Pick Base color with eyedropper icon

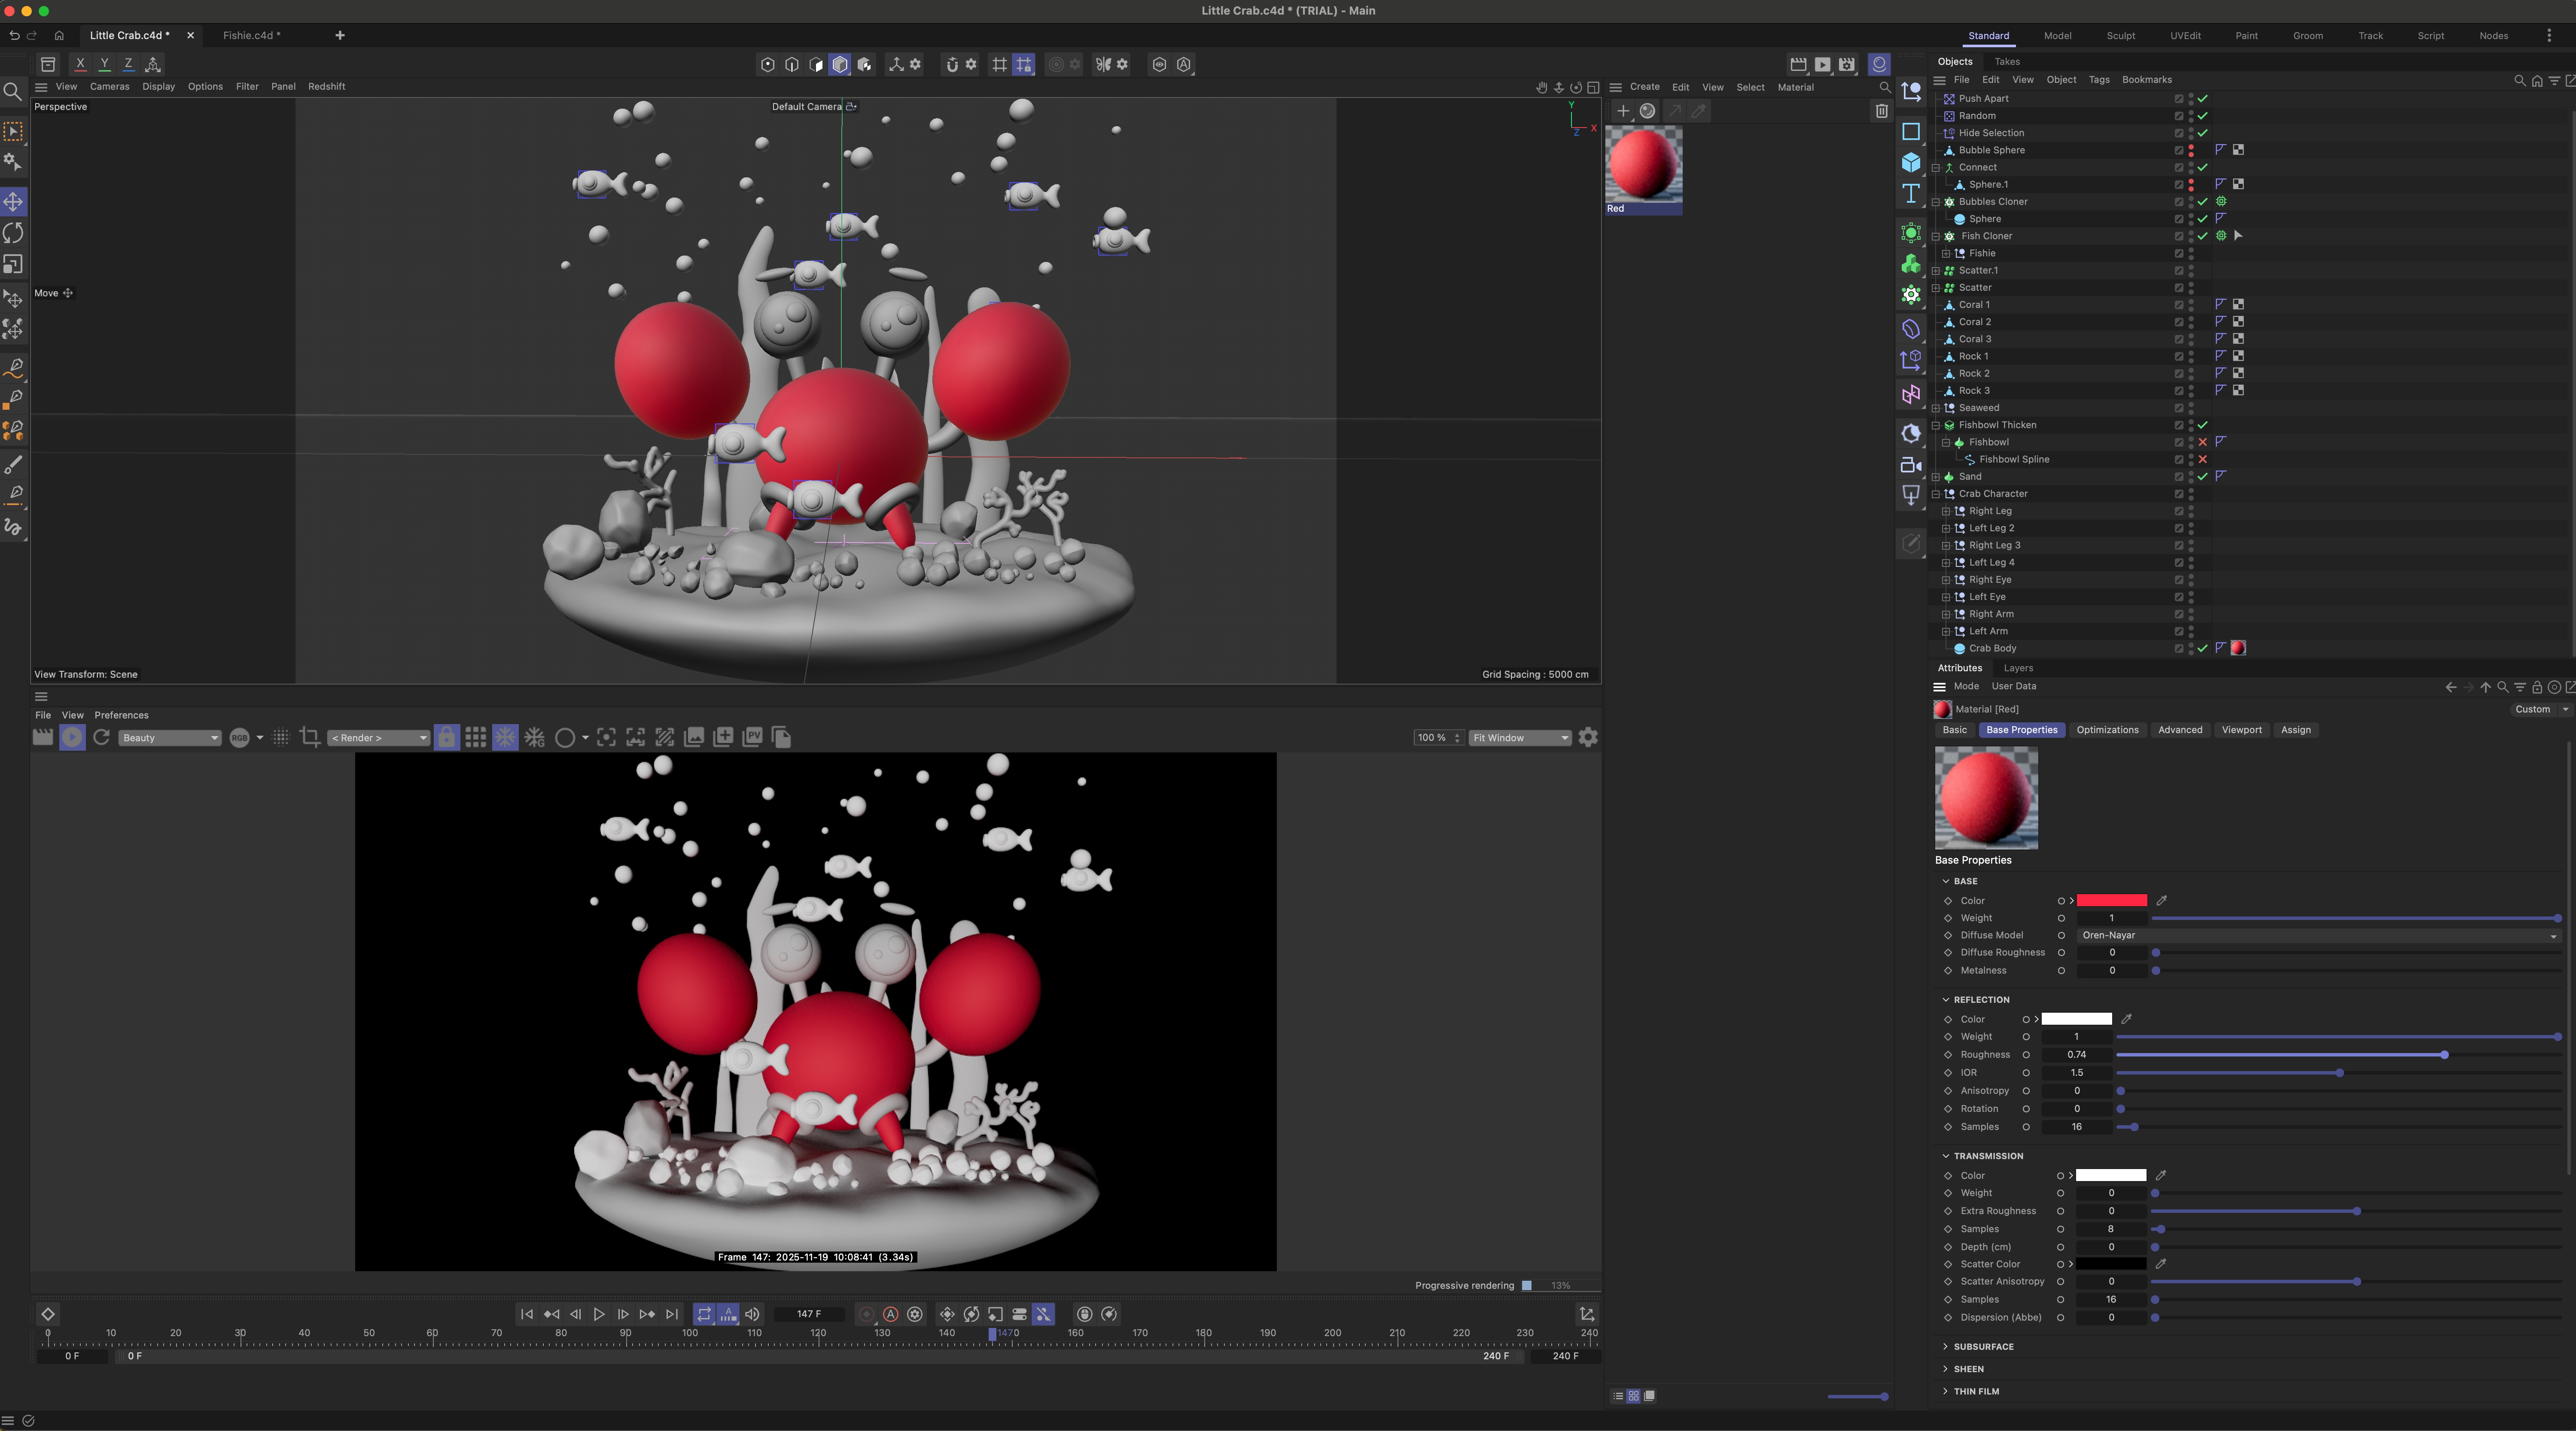[2161, 901]
